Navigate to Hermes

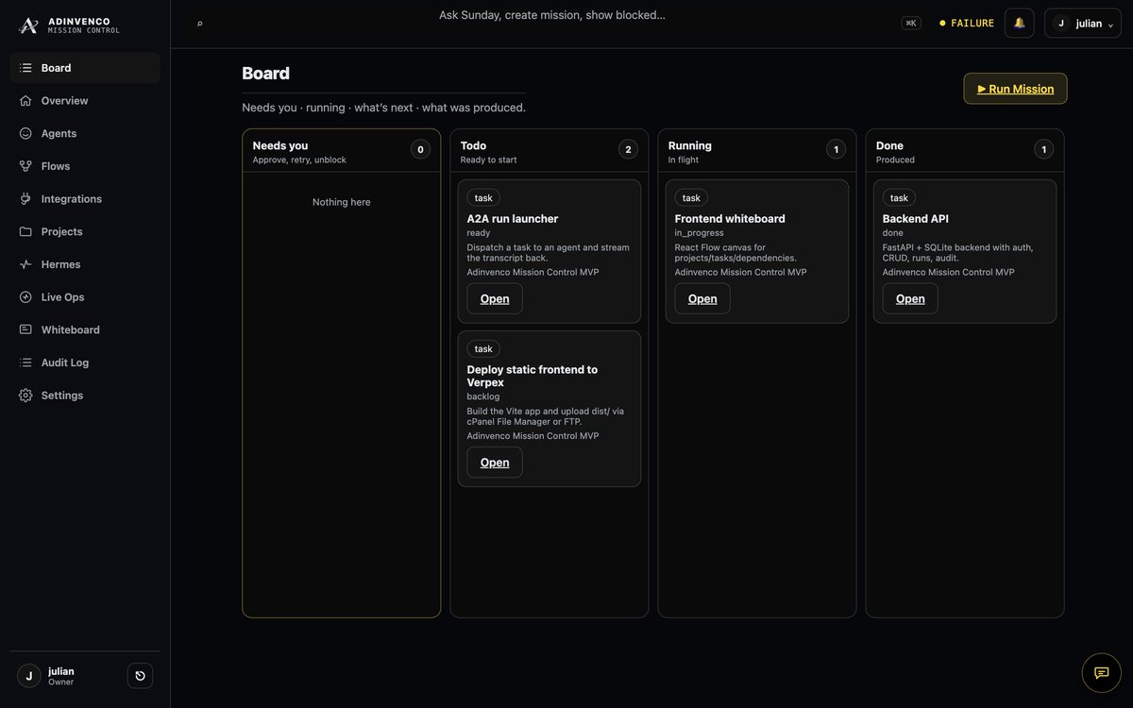(x=85, y=264)
